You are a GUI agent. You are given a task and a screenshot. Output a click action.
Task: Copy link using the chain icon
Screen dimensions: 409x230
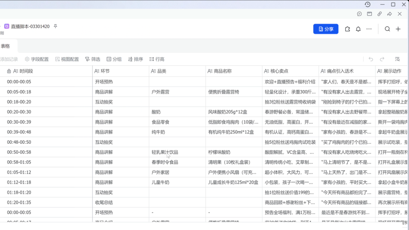(379, 14)
